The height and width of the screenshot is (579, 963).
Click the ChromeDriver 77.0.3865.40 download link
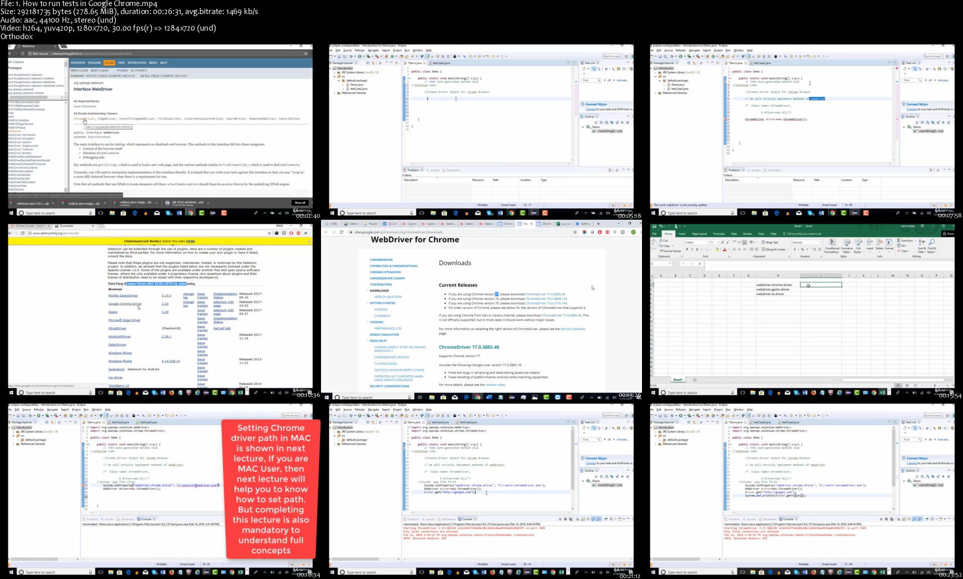[x=545, y=295]
